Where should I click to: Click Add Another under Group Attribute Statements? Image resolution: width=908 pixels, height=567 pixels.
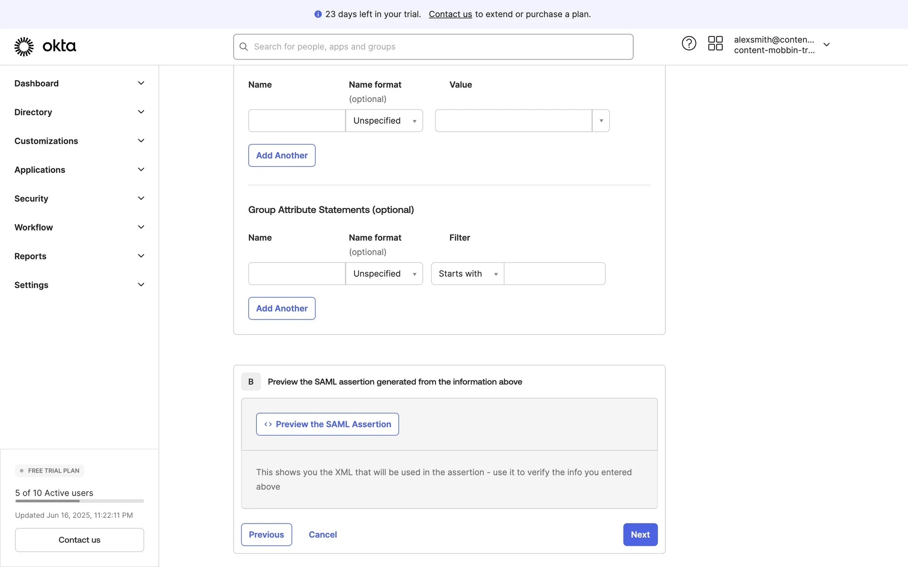tap(282, 309)
